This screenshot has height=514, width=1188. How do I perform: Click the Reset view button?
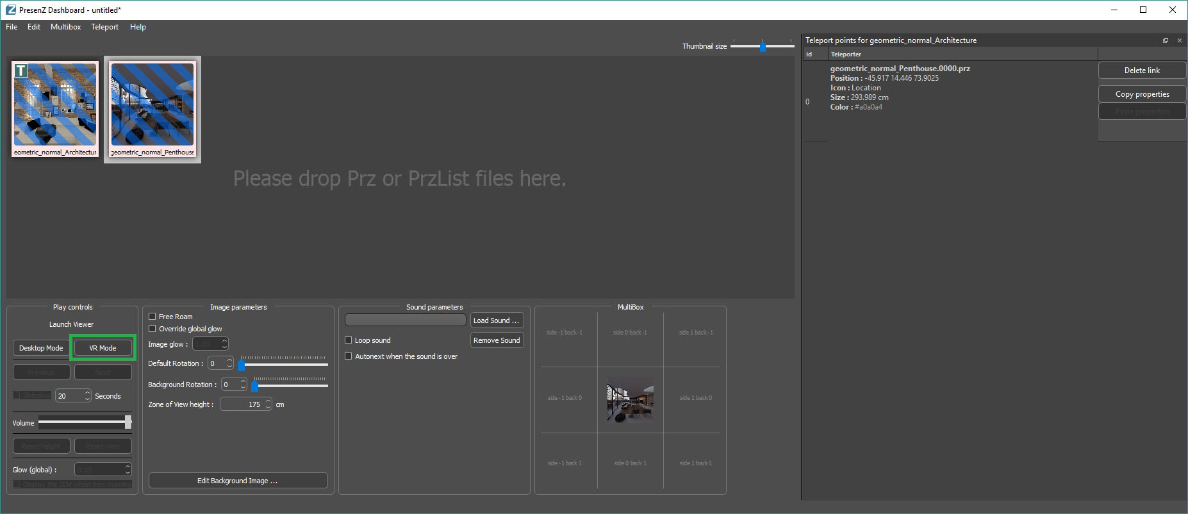coord(103,446)
